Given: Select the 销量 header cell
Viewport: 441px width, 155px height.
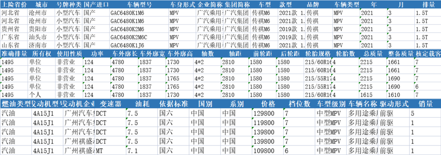Looking at the screenshot, I should [425, 104].
